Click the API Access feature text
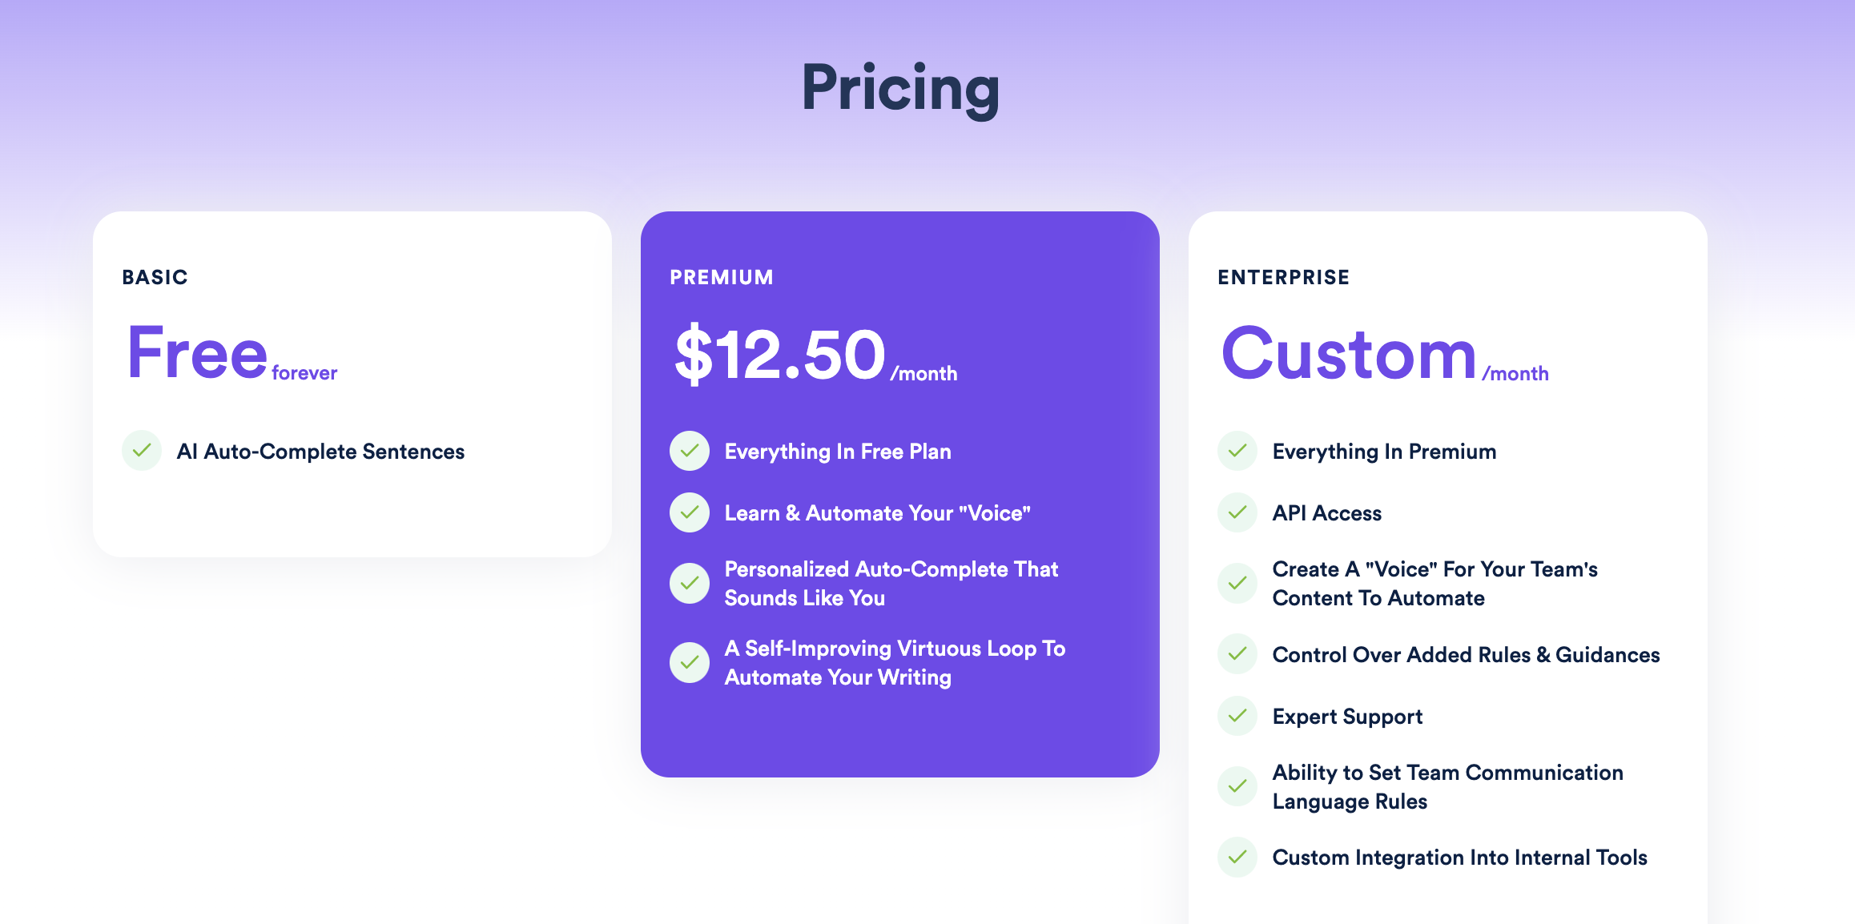The width and height of the screenshot is (1855, 924). tap(1326, 513)
